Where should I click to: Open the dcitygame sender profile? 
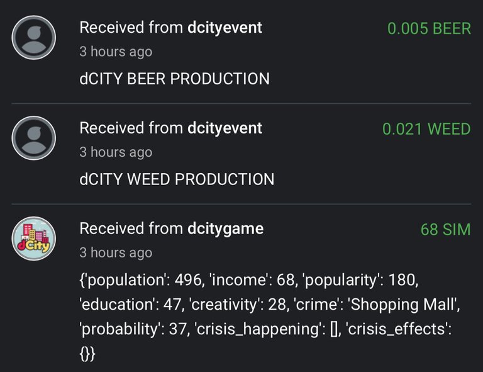pyautogui.click(x=226, y=228)
